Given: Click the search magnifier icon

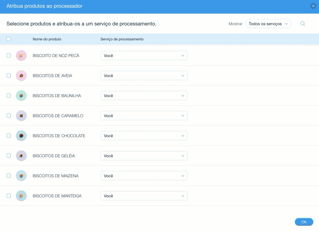Looking at the screenshot, I should 303,24.
